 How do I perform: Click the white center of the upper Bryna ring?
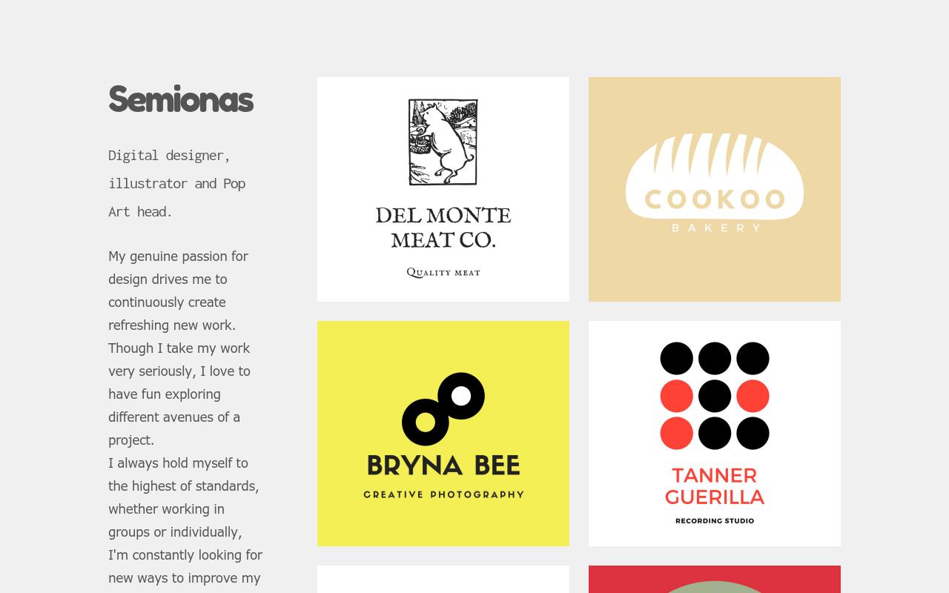pyautogui.click(x=461, y=396)
